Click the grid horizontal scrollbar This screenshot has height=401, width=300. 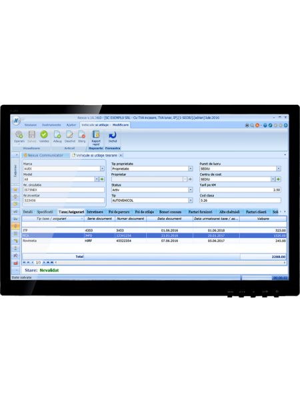point(169,263)
